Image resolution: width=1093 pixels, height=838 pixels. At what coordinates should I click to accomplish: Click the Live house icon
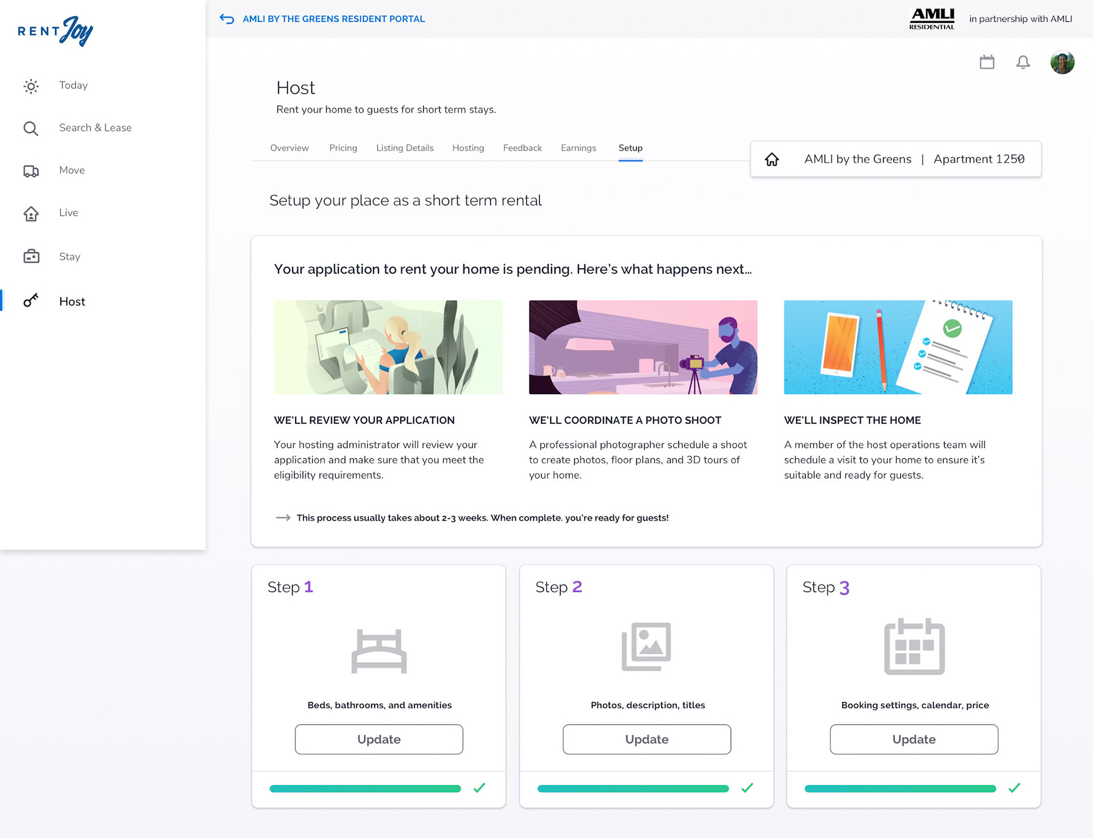point(31,213)
